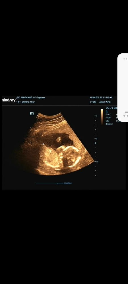Click the 'FR25' frame rate value
The height and width of the screenshot is (284, 128).
pos(108,118)
